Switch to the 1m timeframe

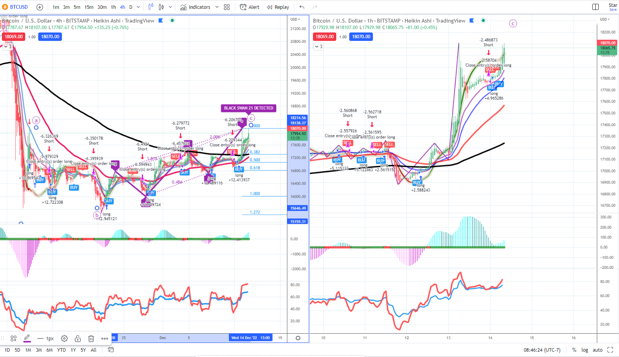[56, 7]
